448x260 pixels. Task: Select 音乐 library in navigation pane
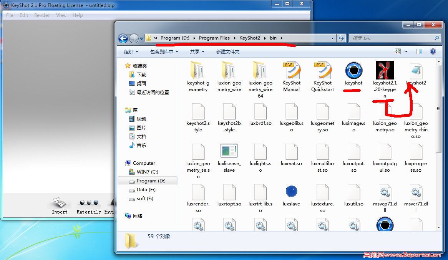[x=138, y=146]
